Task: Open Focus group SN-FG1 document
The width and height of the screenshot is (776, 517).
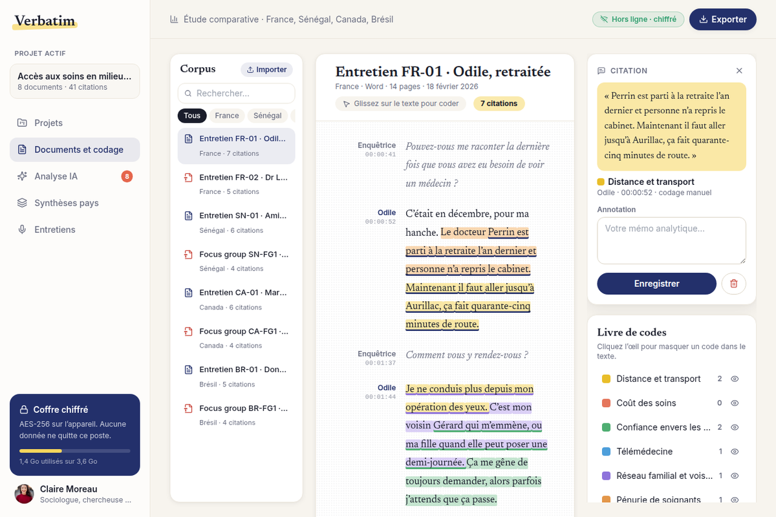Action: pyautogui.click(x=236, y=261)
